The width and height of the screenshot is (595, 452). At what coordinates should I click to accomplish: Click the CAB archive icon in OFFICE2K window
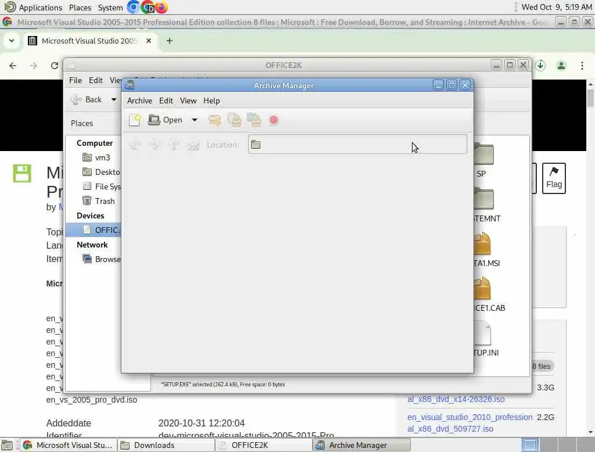click(482, 288)
